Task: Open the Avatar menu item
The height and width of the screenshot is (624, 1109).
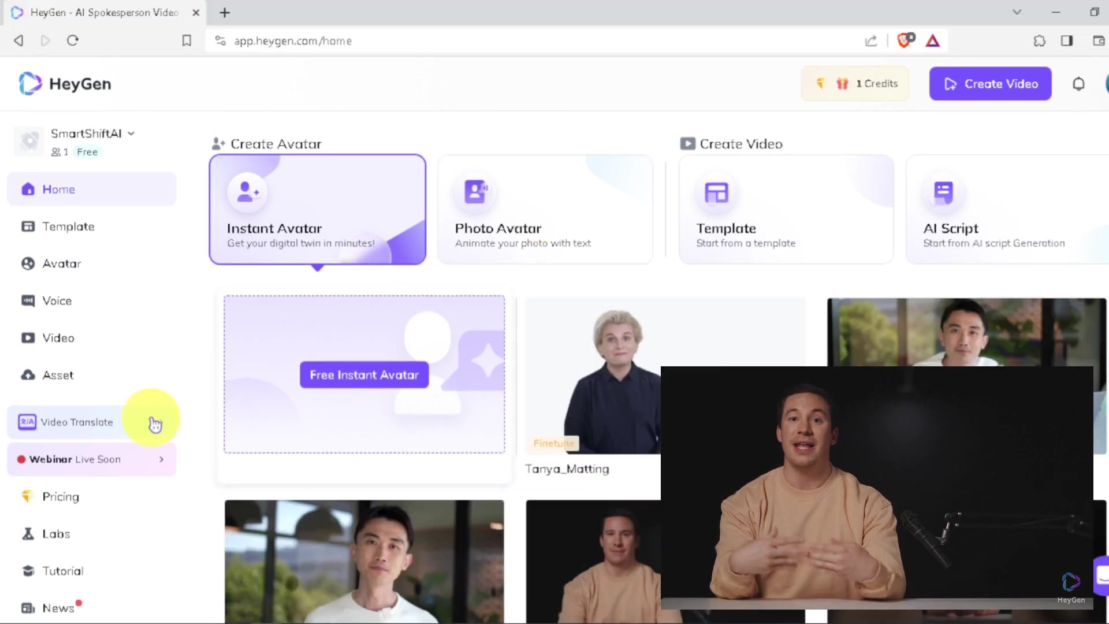Action: pyautogui.click(x=91, y=263)
